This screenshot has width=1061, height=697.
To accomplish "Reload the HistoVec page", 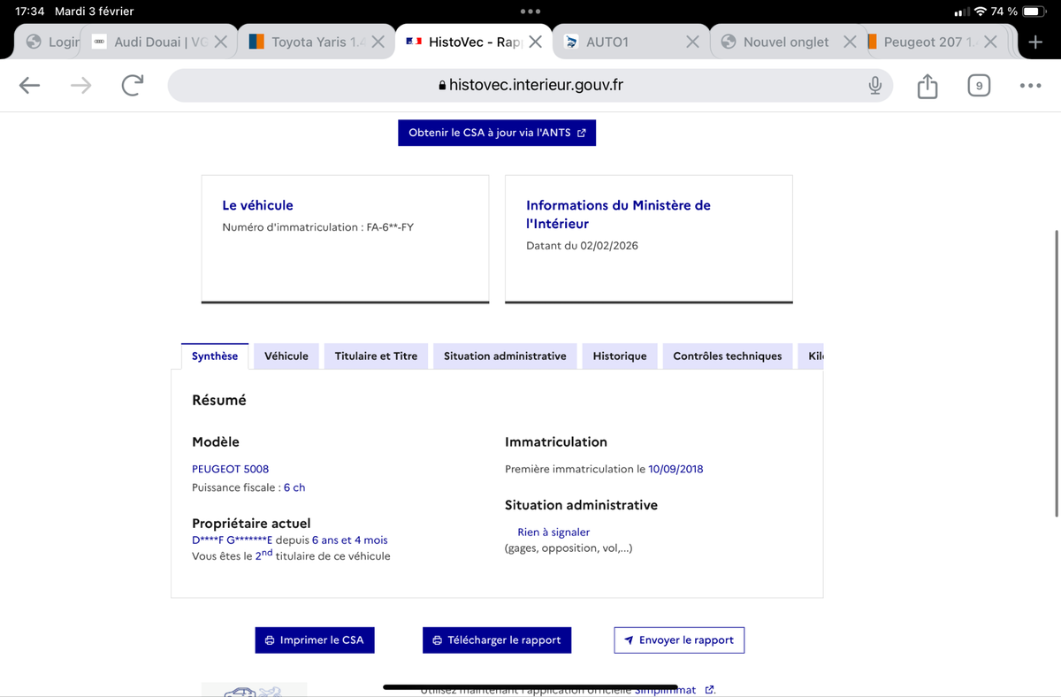I will (133, 85).
